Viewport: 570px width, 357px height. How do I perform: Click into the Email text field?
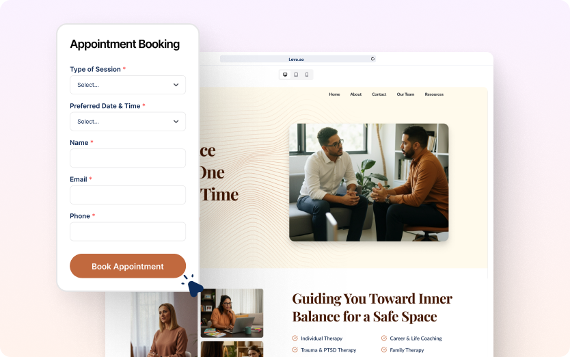tap(128, 195)
